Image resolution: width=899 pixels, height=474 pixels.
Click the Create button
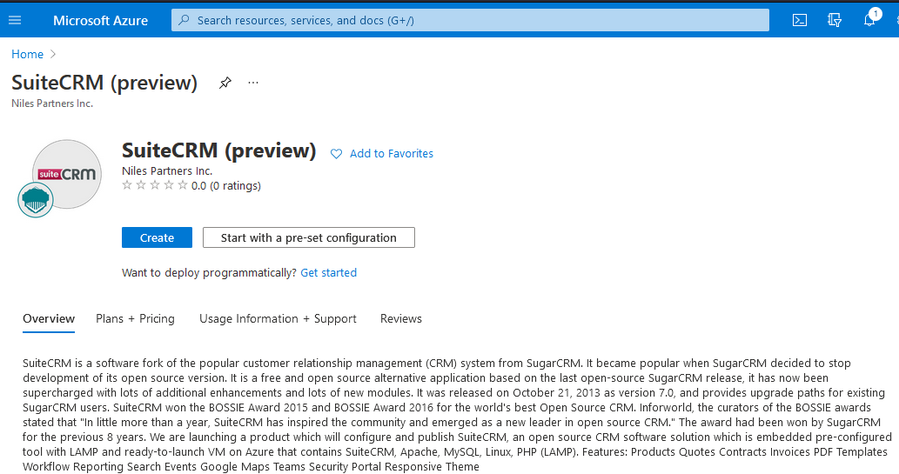[x=157, y=237]
